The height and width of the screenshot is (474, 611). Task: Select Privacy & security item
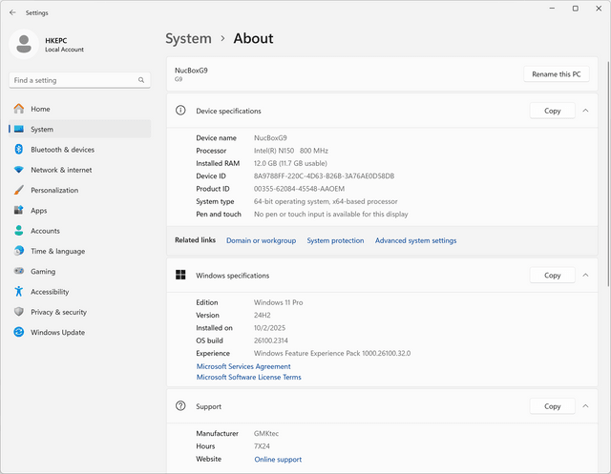point(79,312)
